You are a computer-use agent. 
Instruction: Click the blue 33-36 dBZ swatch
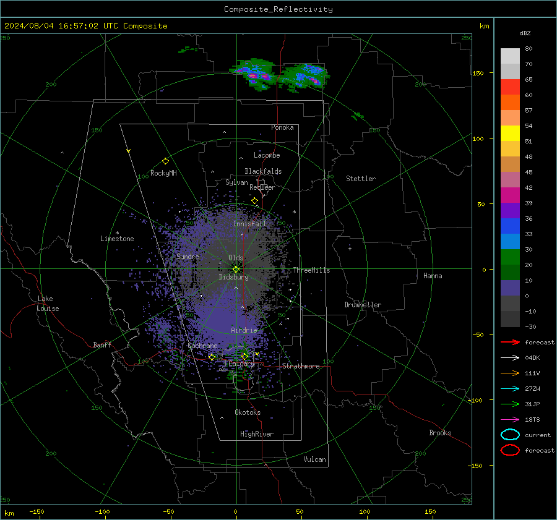(x=510, y=226)
